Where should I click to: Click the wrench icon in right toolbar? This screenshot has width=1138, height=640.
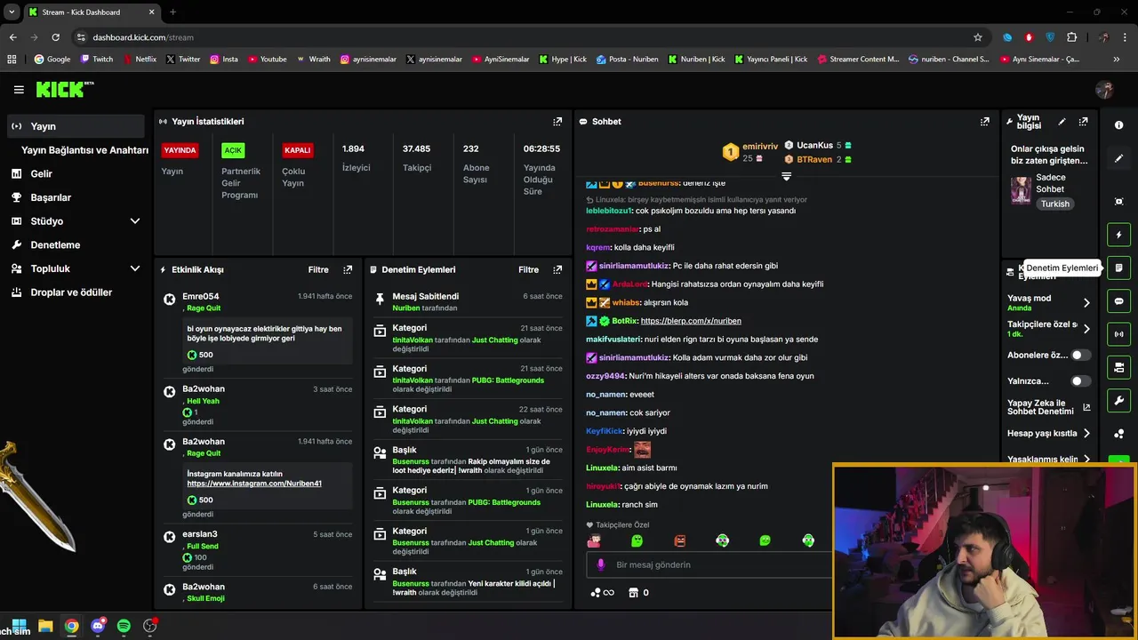coord(1119,401)
